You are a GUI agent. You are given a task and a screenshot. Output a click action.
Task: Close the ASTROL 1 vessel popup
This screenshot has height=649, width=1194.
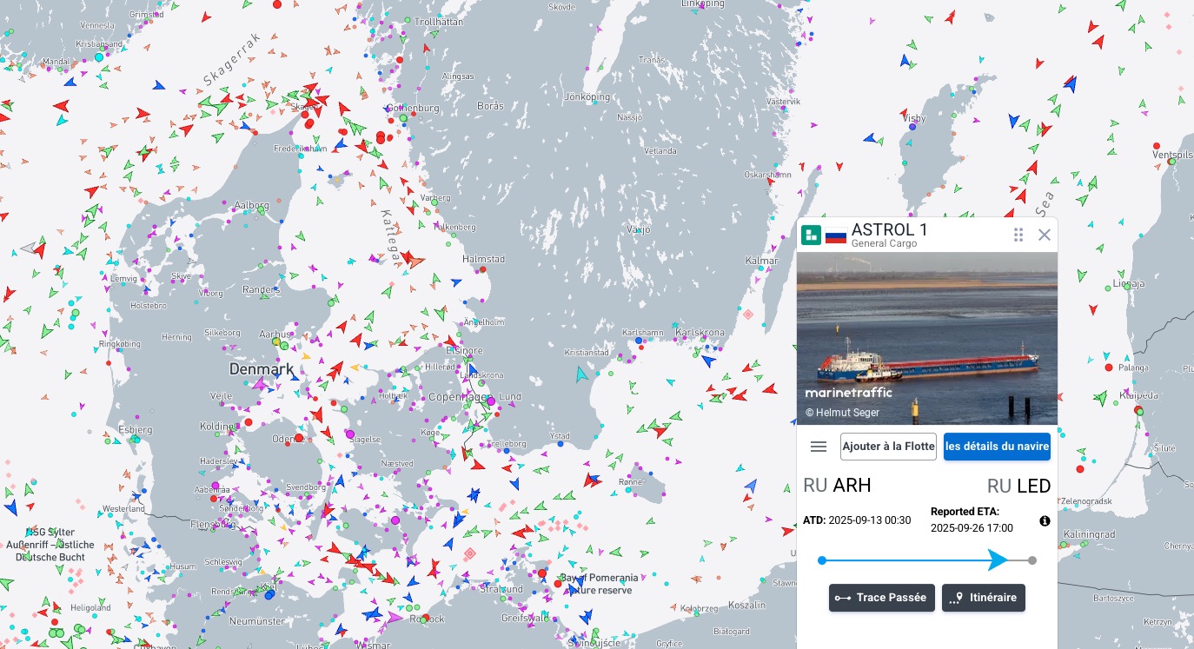1045,235
